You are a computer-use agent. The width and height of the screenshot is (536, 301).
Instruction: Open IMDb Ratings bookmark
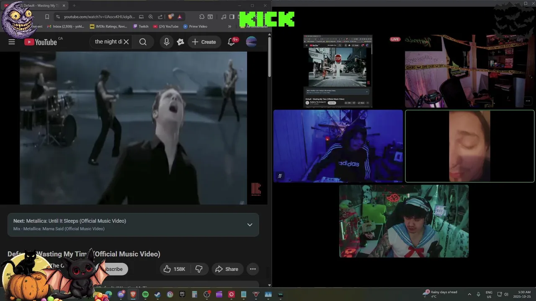108,26
